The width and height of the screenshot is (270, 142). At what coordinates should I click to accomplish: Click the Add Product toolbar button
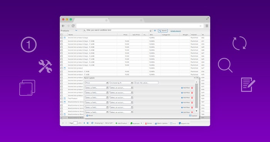[x=121, y=123]
